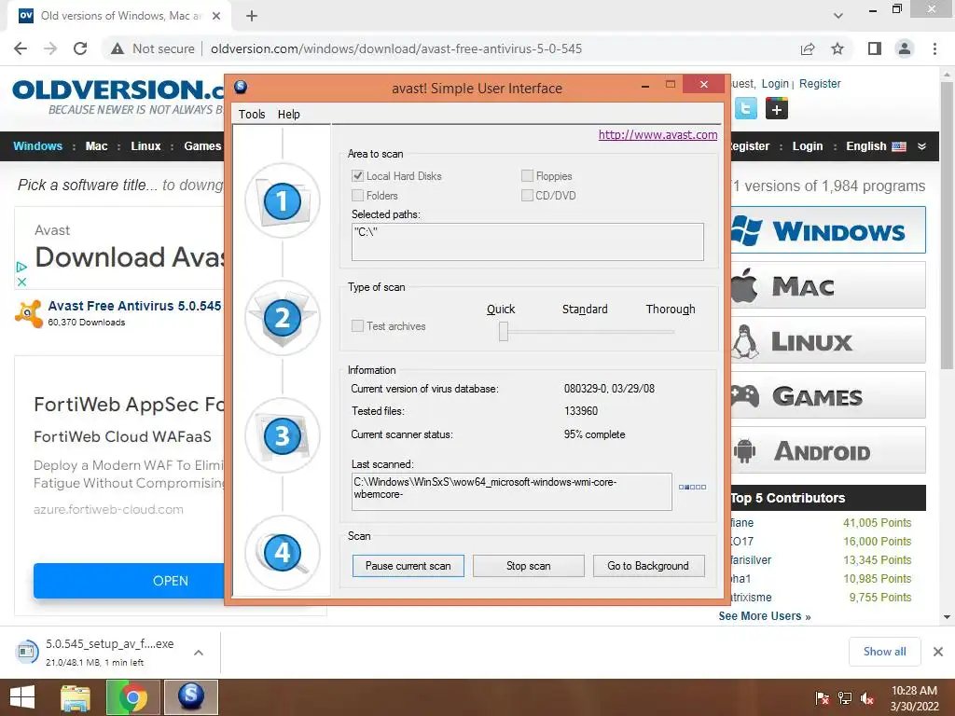The width and height of the screenshot is (955, 716).
Task: Open the Windows Start button
Action: pyautogui.click(x=22, y=697)
